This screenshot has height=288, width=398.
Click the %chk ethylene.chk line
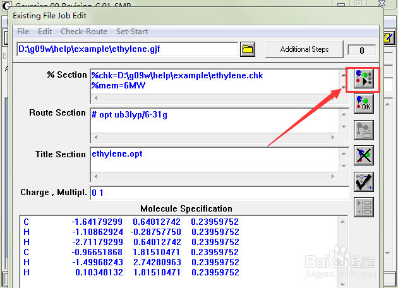(x=177, y=75)
